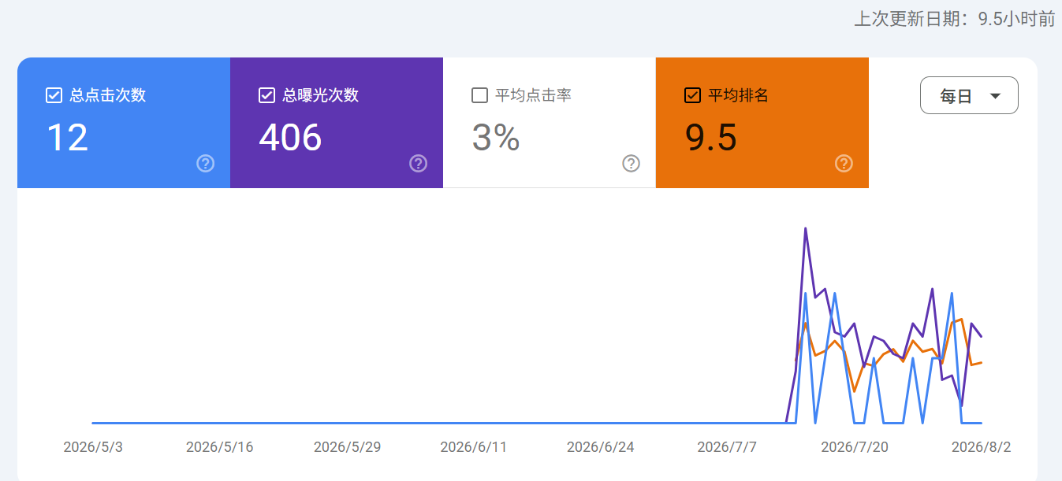The width and height of the screenshot is (1062, 481).
Task: Click the 2026/6/11 axis date label
Action: pyautogui.click(x=473, y=447)
